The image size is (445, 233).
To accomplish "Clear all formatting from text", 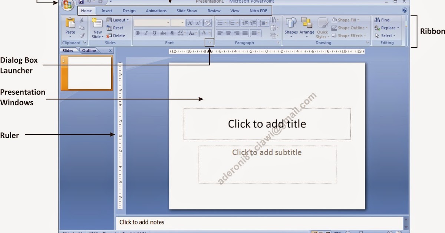I will tap(208, 23).
